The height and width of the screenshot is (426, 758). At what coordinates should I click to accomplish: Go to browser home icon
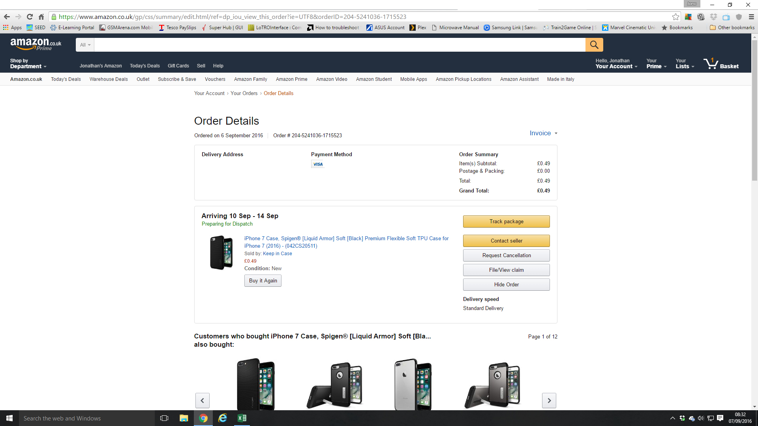41,17
